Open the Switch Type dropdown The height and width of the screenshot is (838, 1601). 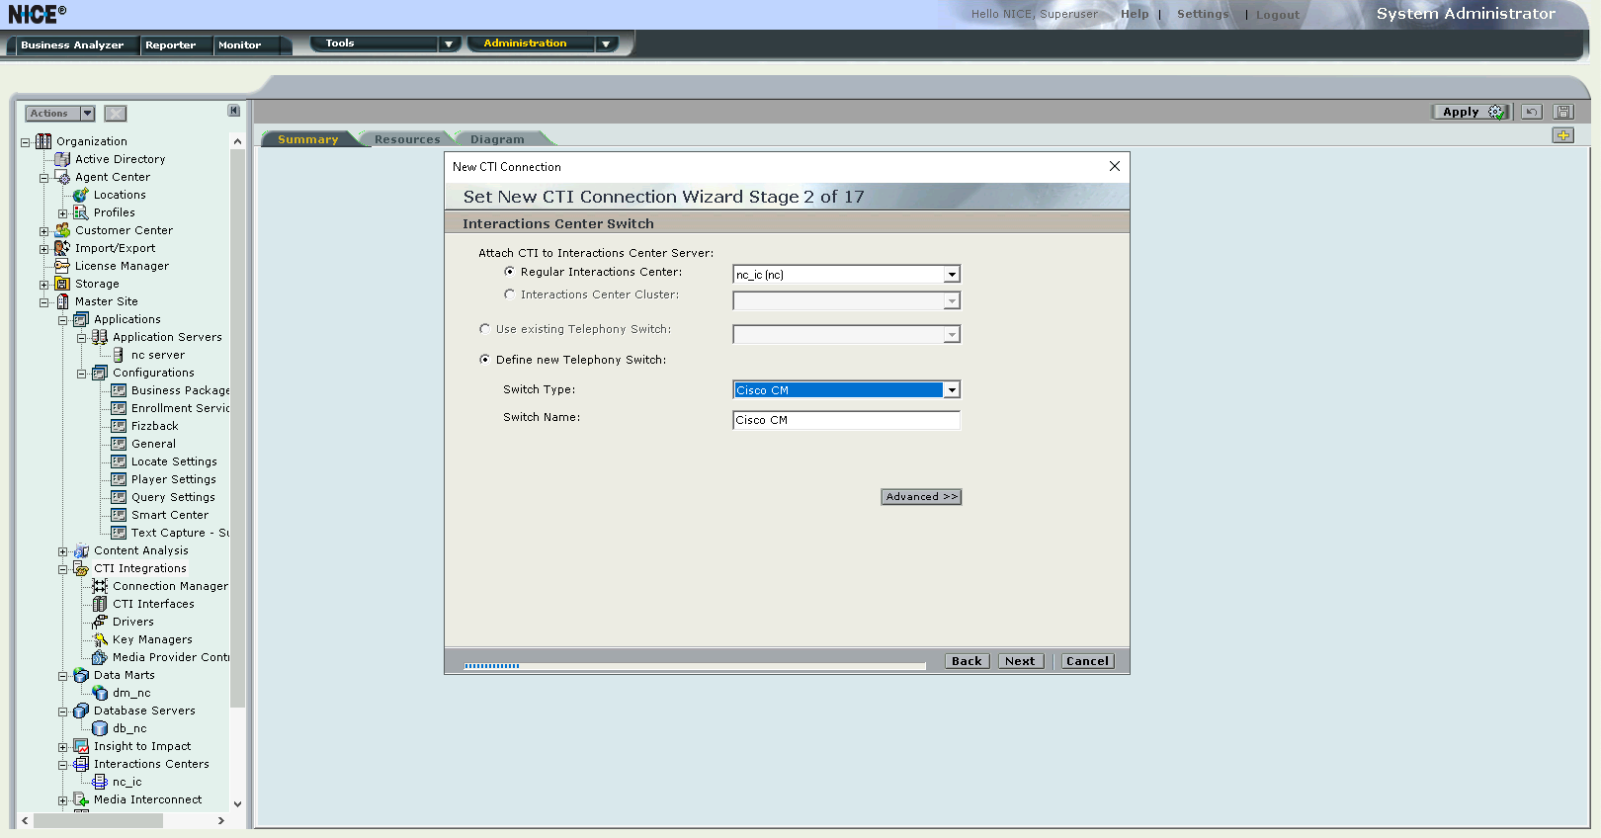[x=951, y=390]
